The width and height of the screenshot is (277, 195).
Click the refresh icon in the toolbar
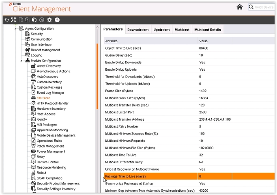[x=6, y=19]
